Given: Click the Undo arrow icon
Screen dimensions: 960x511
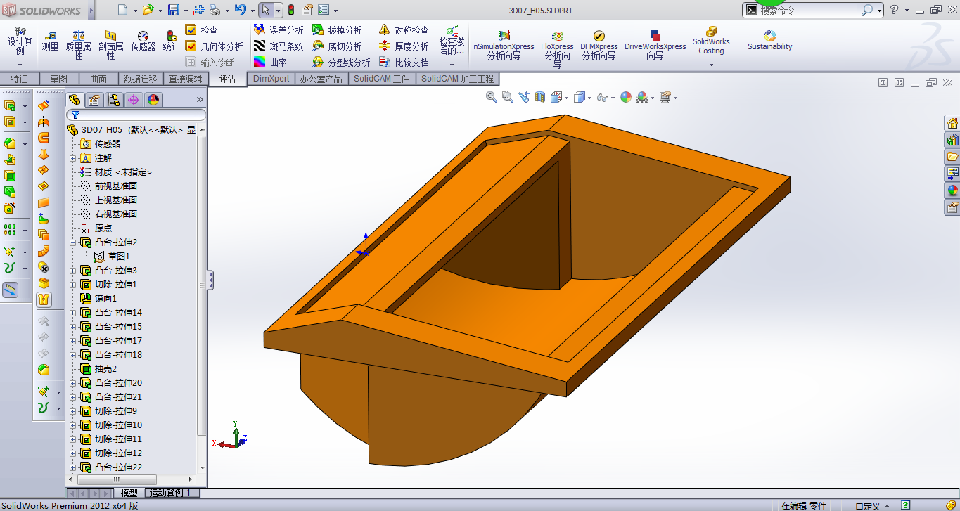Looking at the screenshot, I should (x=241, y=10).
